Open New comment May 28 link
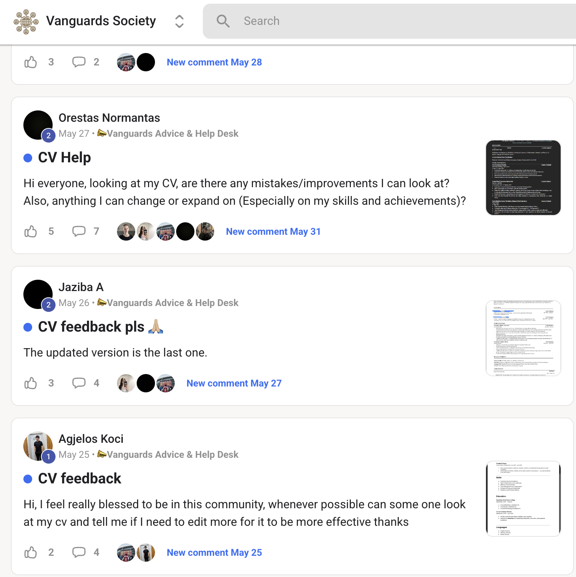The width and height of the screenshot is (576, 577). 214,62
